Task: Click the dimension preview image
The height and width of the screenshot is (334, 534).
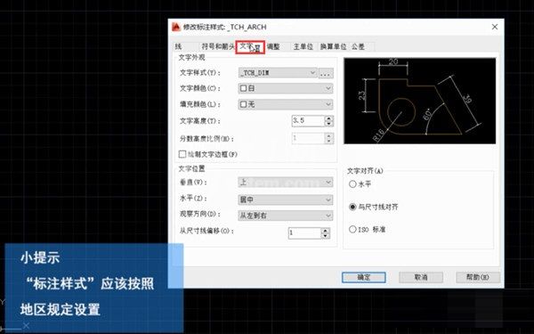Action: pos(420,101)
